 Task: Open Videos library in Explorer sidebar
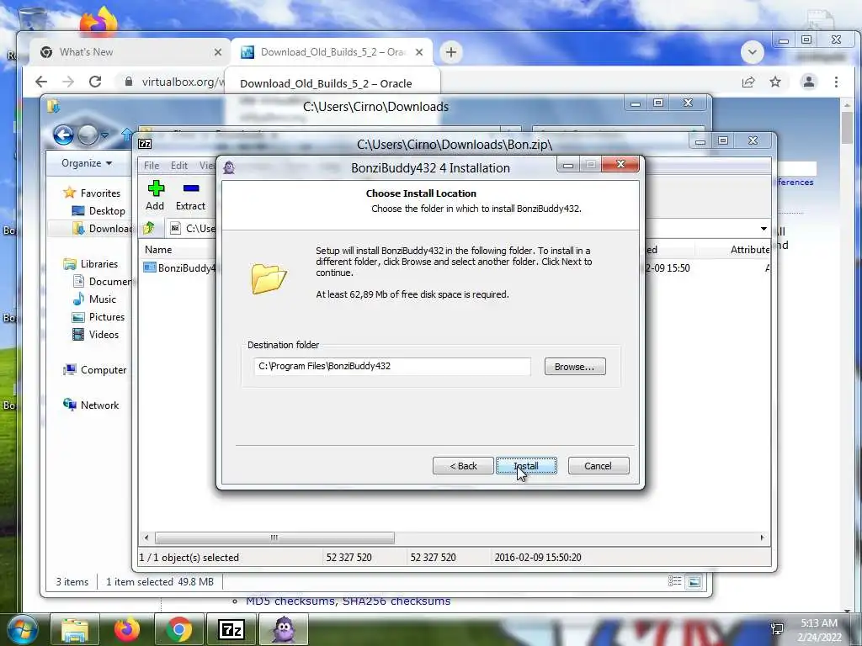tap(96, 335)
